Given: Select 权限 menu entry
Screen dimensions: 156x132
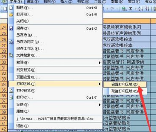Looking at the screenshot, I should pos(55,63).
